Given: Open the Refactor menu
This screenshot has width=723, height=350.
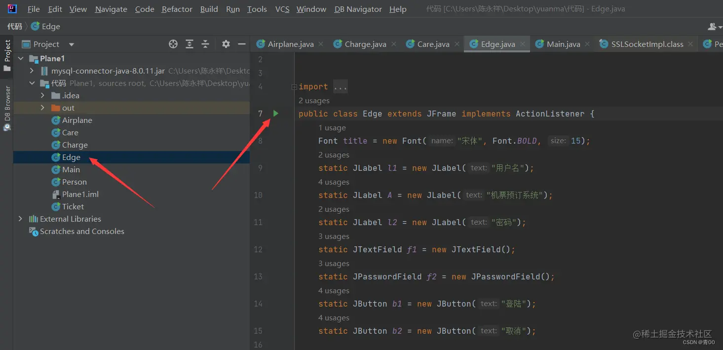Looking at the screenshot, I should (x=177, y=9).
